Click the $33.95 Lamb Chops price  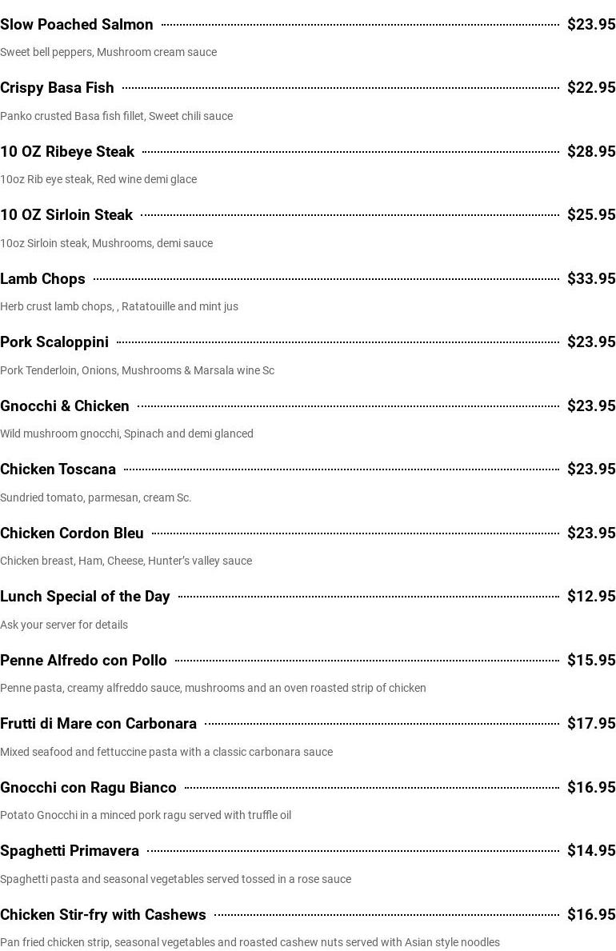(x=591, y=279)
